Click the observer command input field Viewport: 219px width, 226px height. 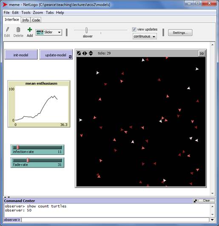point(115,220)
